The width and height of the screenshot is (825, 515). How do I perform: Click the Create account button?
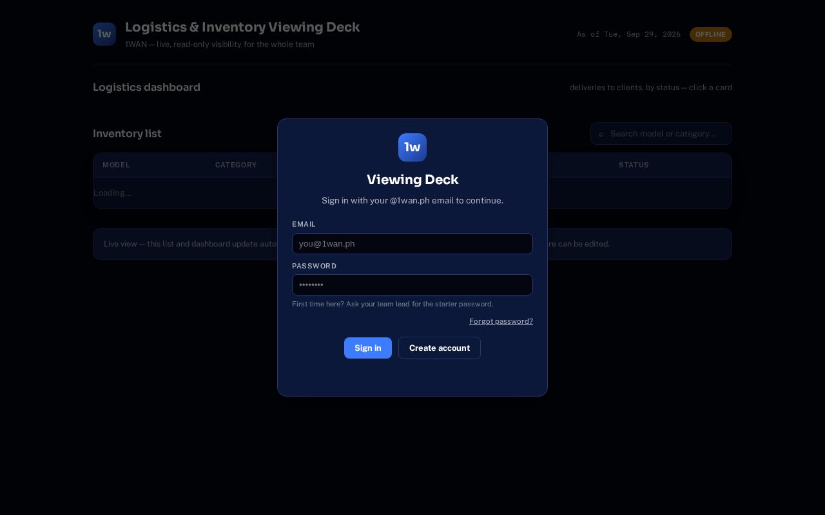(x=440, y=348)
